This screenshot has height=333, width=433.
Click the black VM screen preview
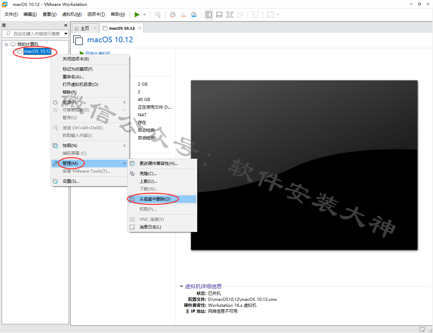[x=304, y=165]
